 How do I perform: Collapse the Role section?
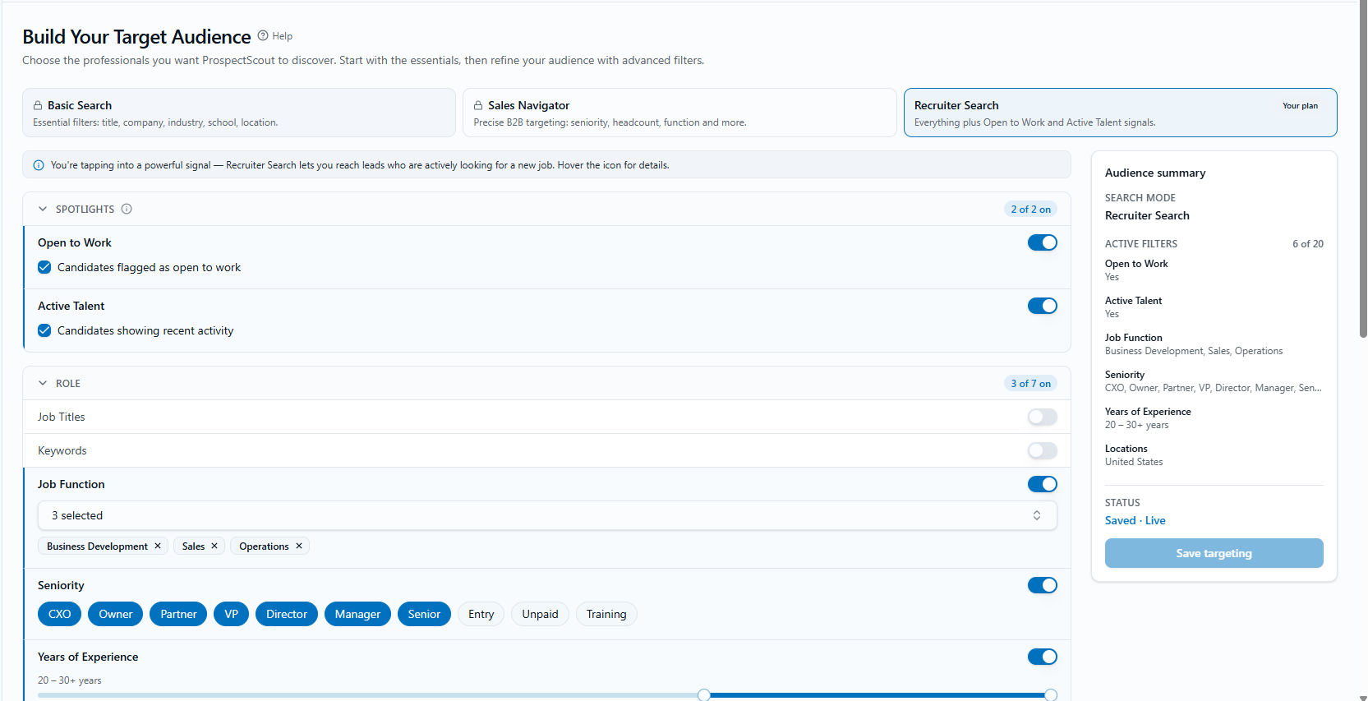[43, 383]
